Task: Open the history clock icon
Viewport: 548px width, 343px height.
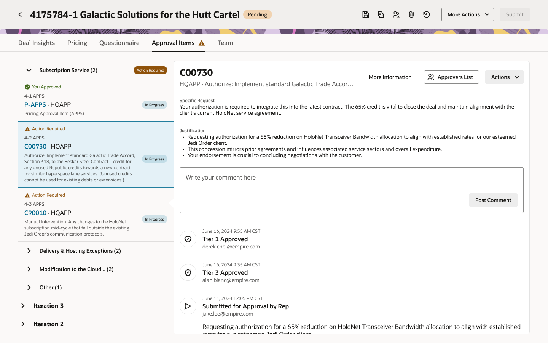Action: click(x=427, y=14)
